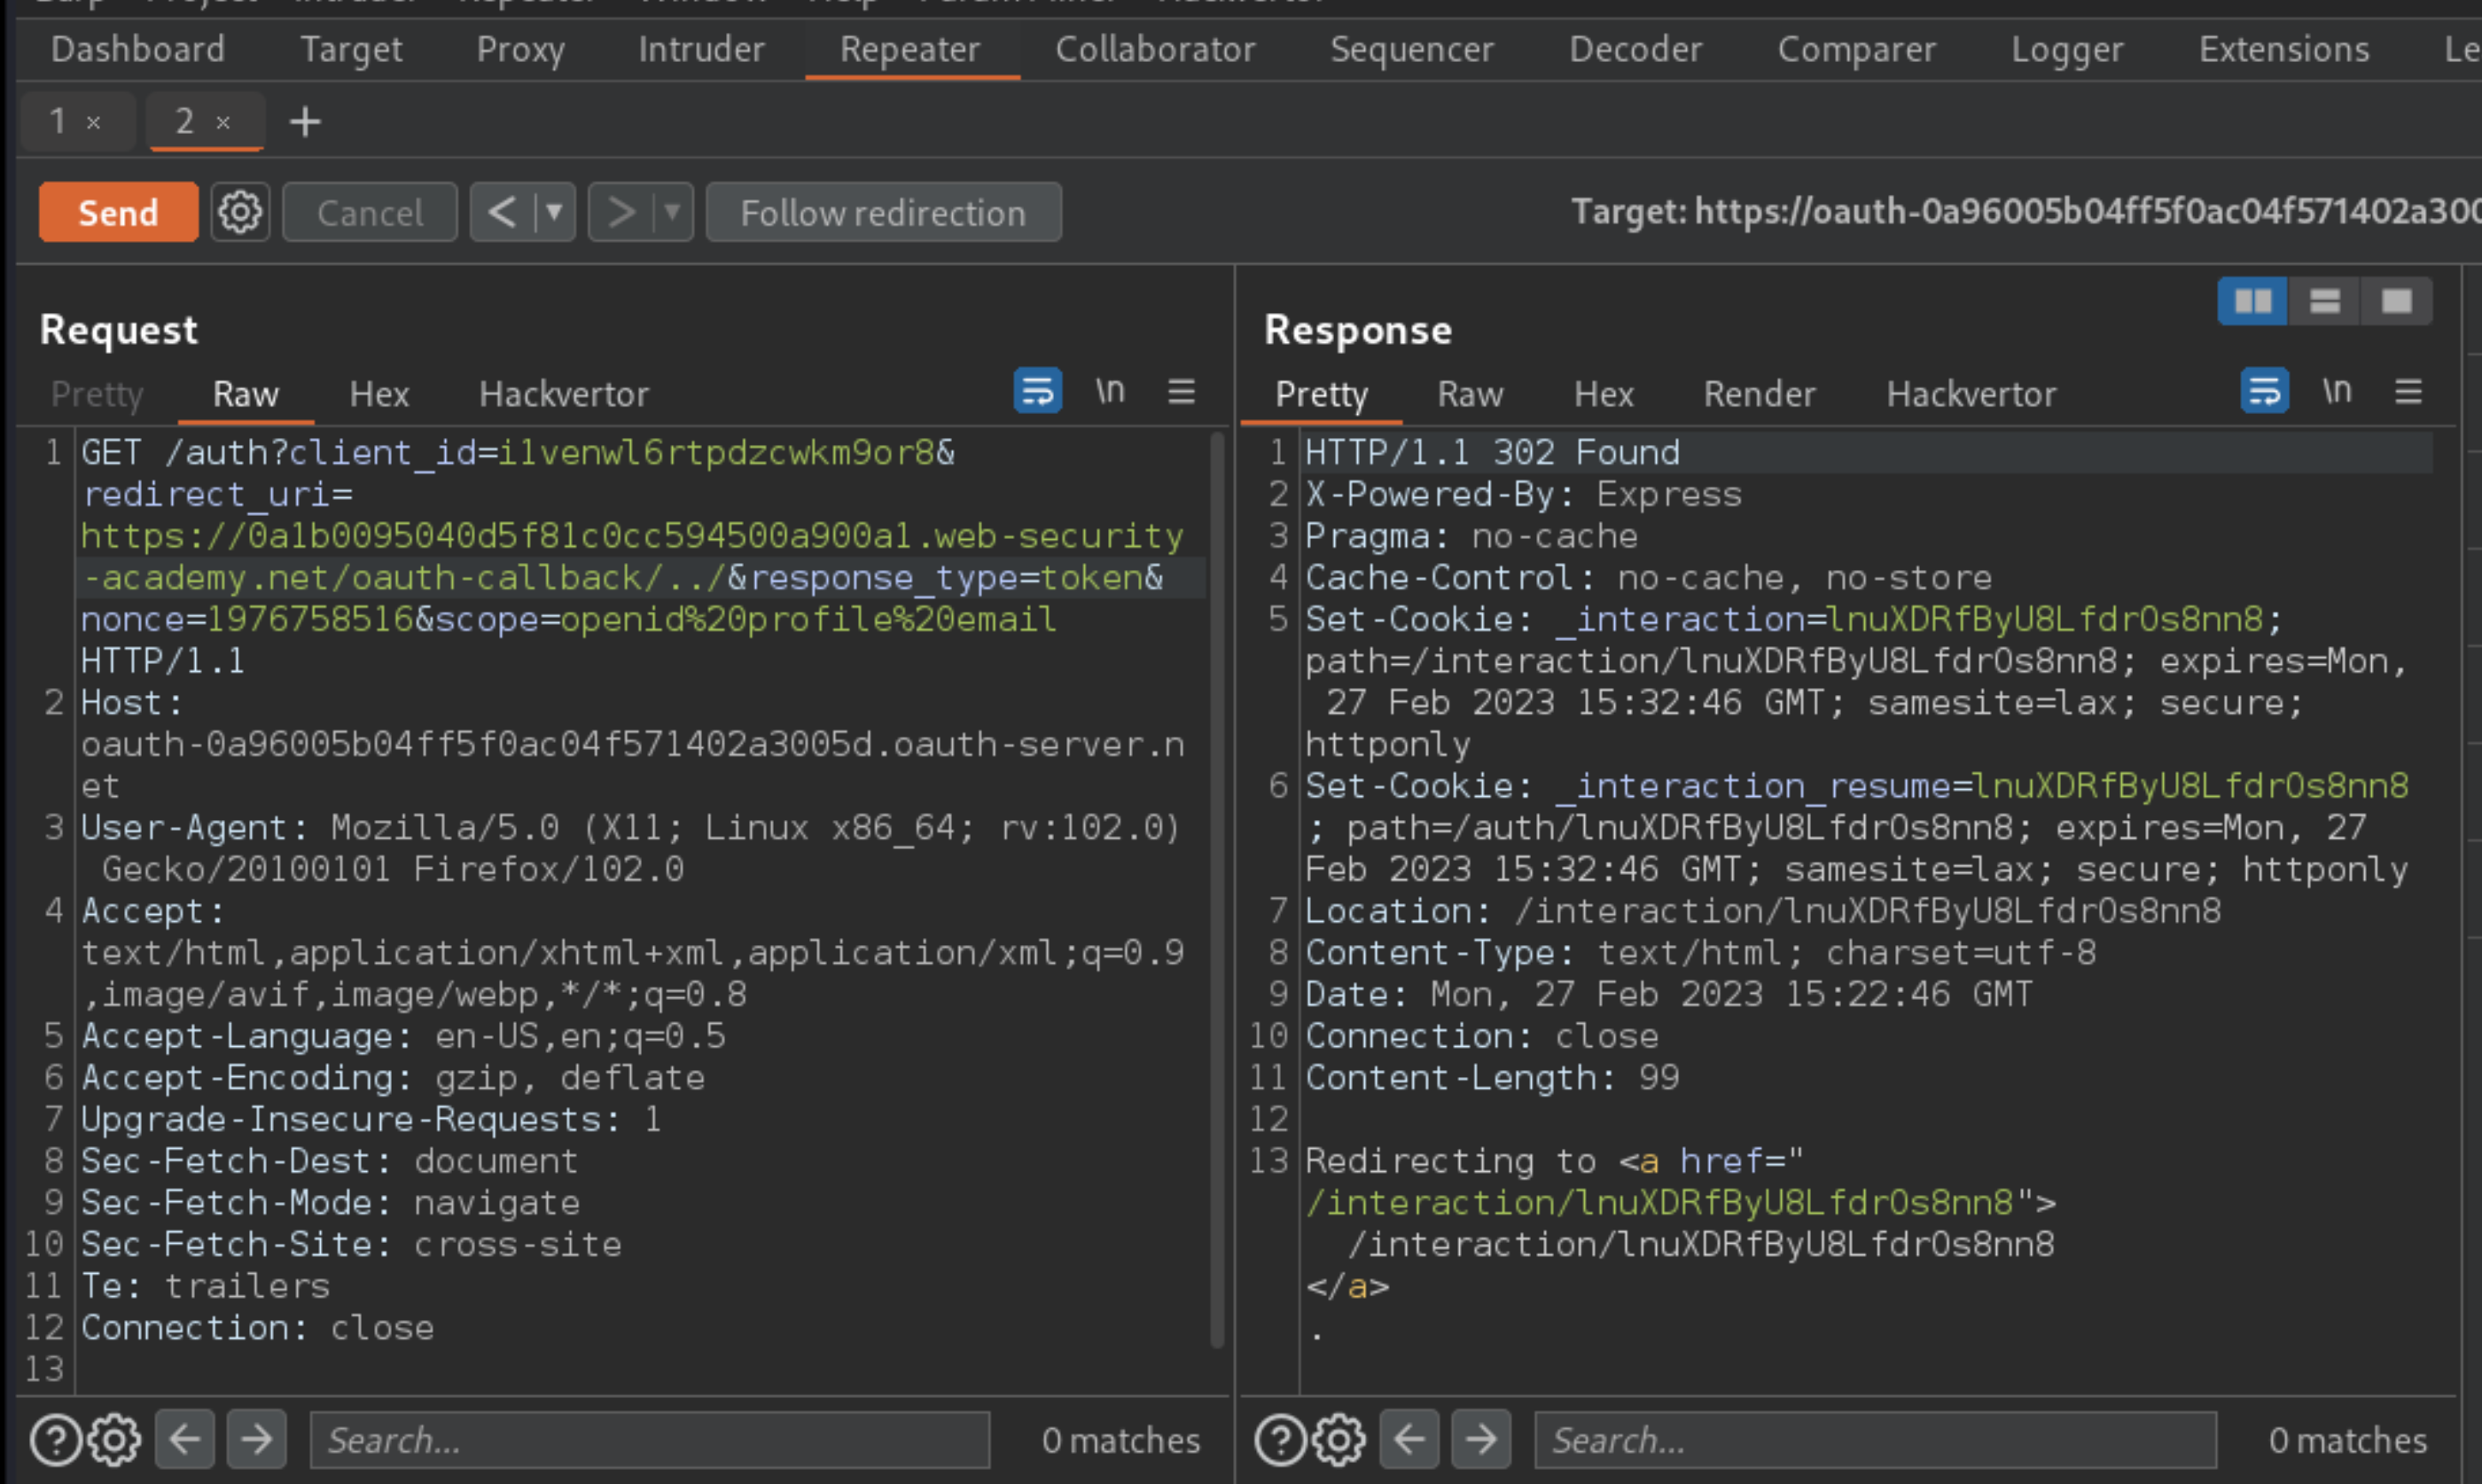Switch Response view to Render
Screen dimensions: 2482x1484
coord(1760,394)
